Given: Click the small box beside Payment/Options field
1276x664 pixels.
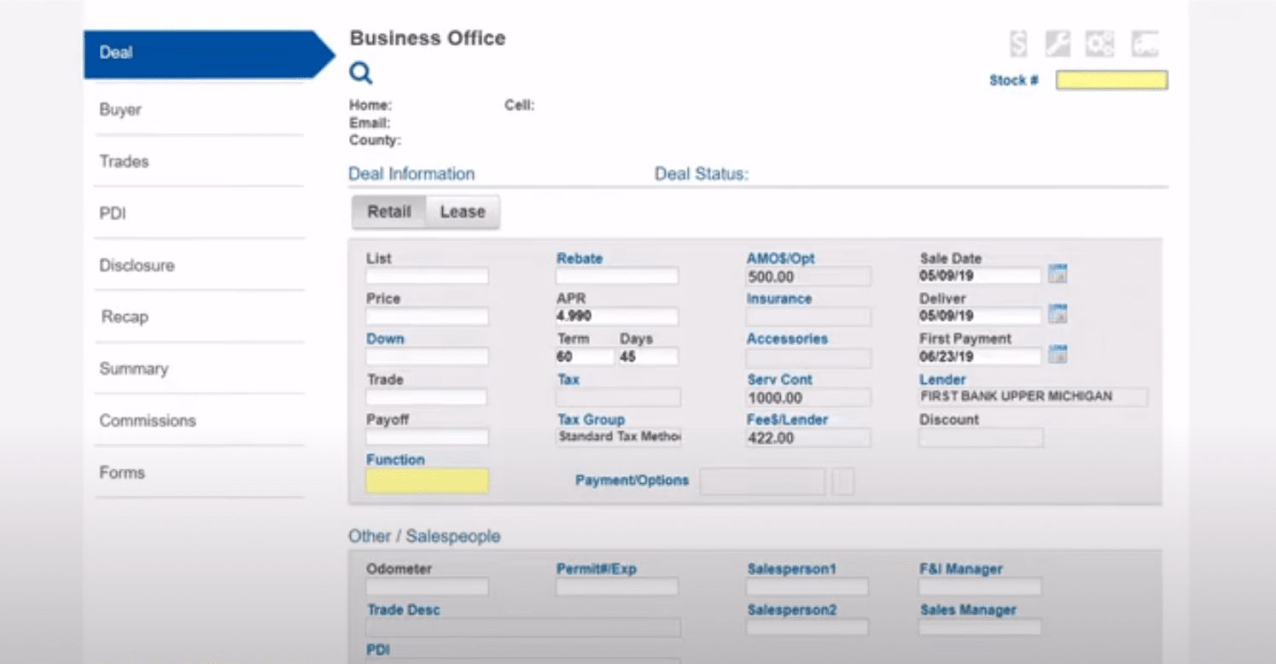Looking at the screenshot, I should [x=842, y=481].
